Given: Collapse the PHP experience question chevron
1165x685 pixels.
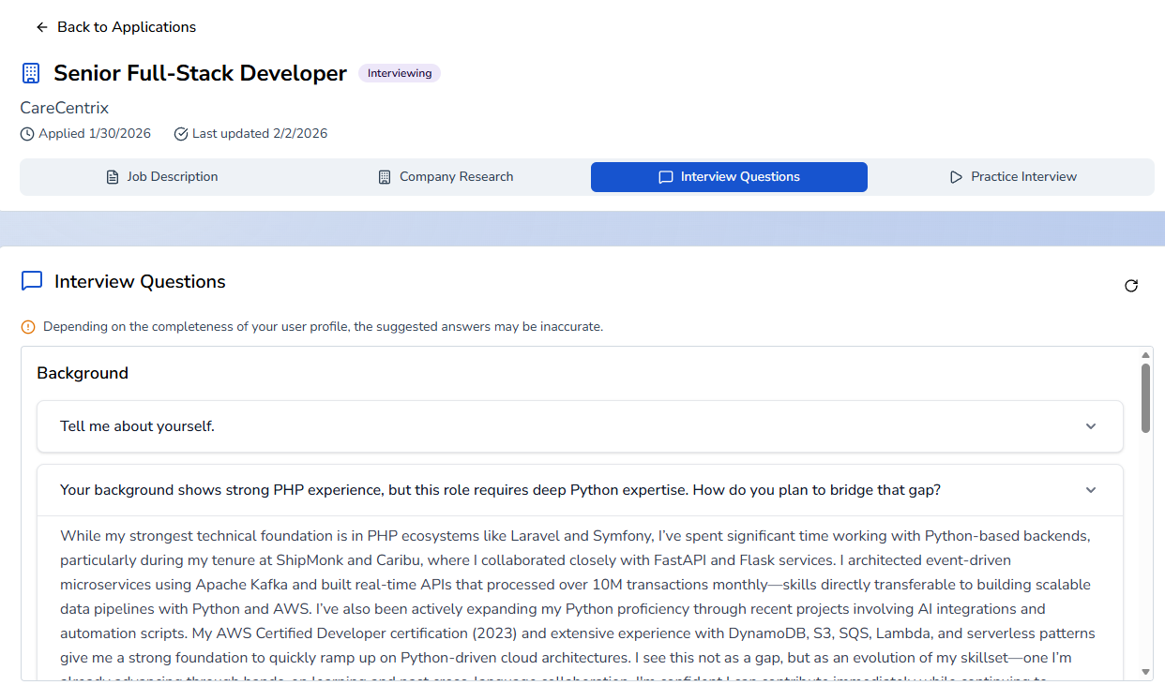Looking at the screenshot, I should 1091,490.
